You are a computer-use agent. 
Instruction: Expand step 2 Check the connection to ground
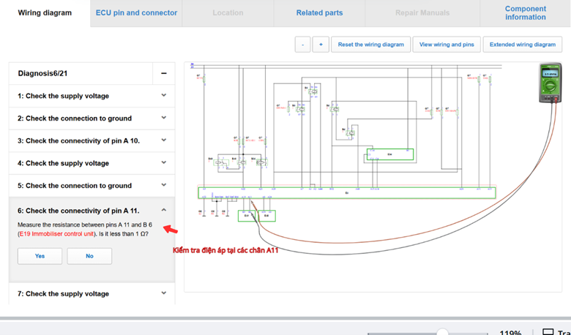coord(163,118)
